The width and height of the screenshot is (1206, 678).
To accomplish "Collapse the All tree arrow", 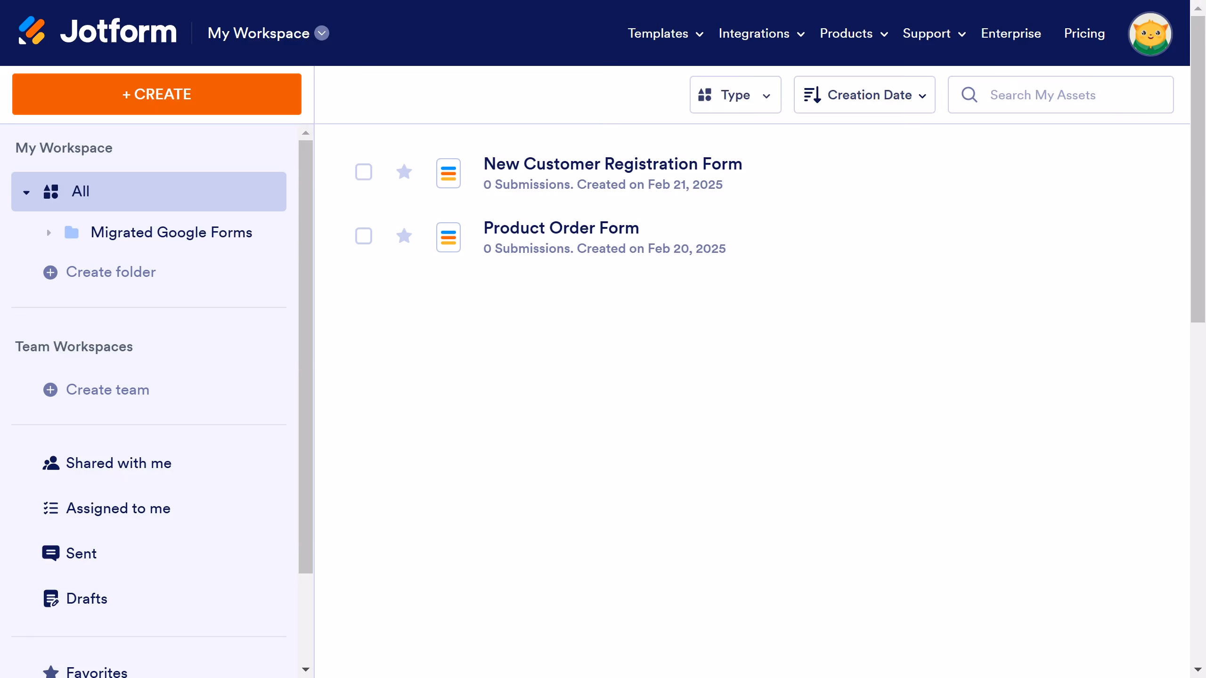I will 26,192.
